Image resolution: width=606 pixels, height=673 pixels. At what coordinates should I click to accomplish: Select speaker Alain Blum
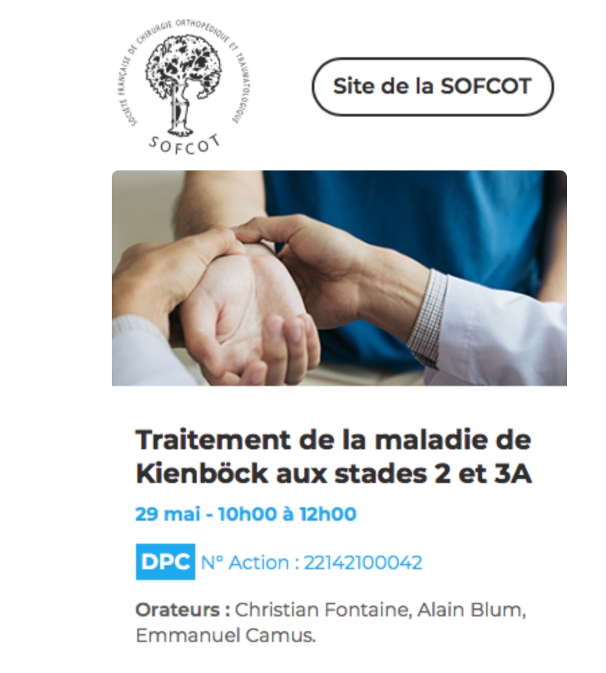coord(471,610)
